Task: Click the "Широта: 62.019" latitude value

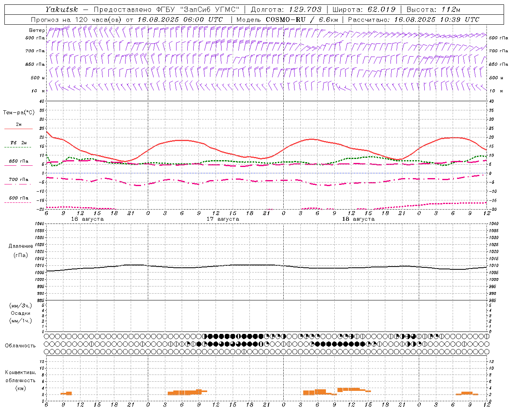Action: coord(364,9)
